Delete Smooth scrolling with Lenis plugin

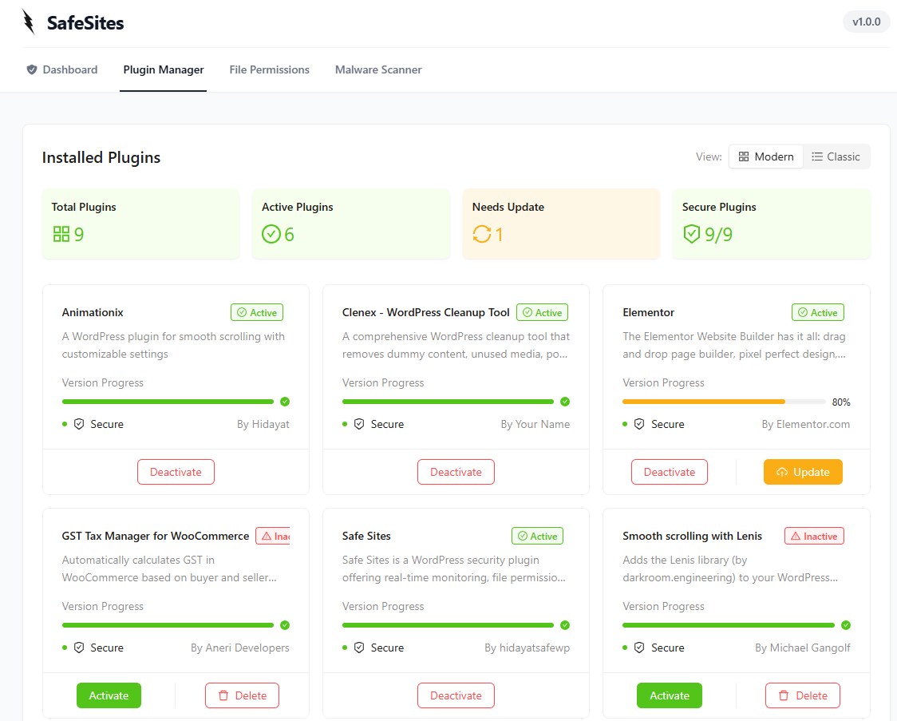tap(803, 695)
